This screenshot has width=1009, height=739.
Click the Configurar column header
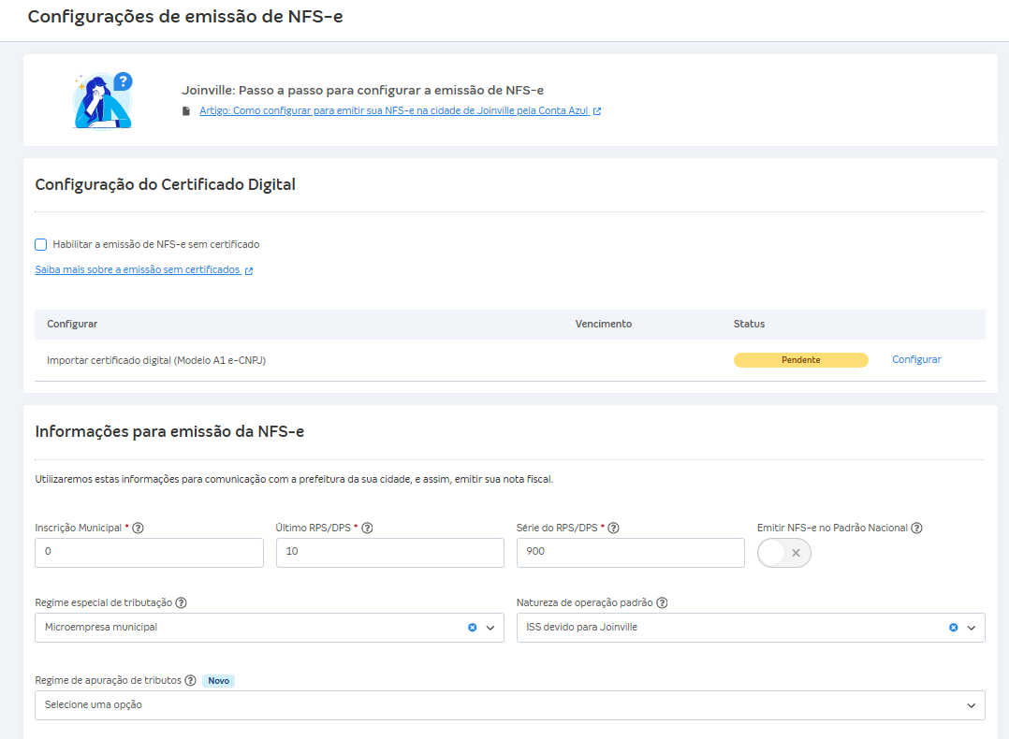coord(72,325)
